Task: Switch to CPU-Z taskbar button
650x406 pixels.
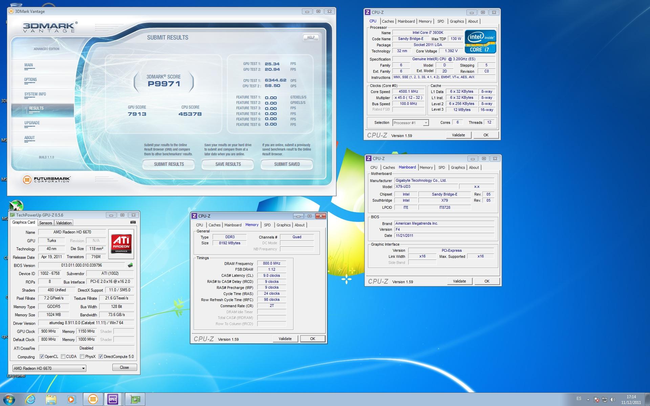Action: click(x=113, y=399)
